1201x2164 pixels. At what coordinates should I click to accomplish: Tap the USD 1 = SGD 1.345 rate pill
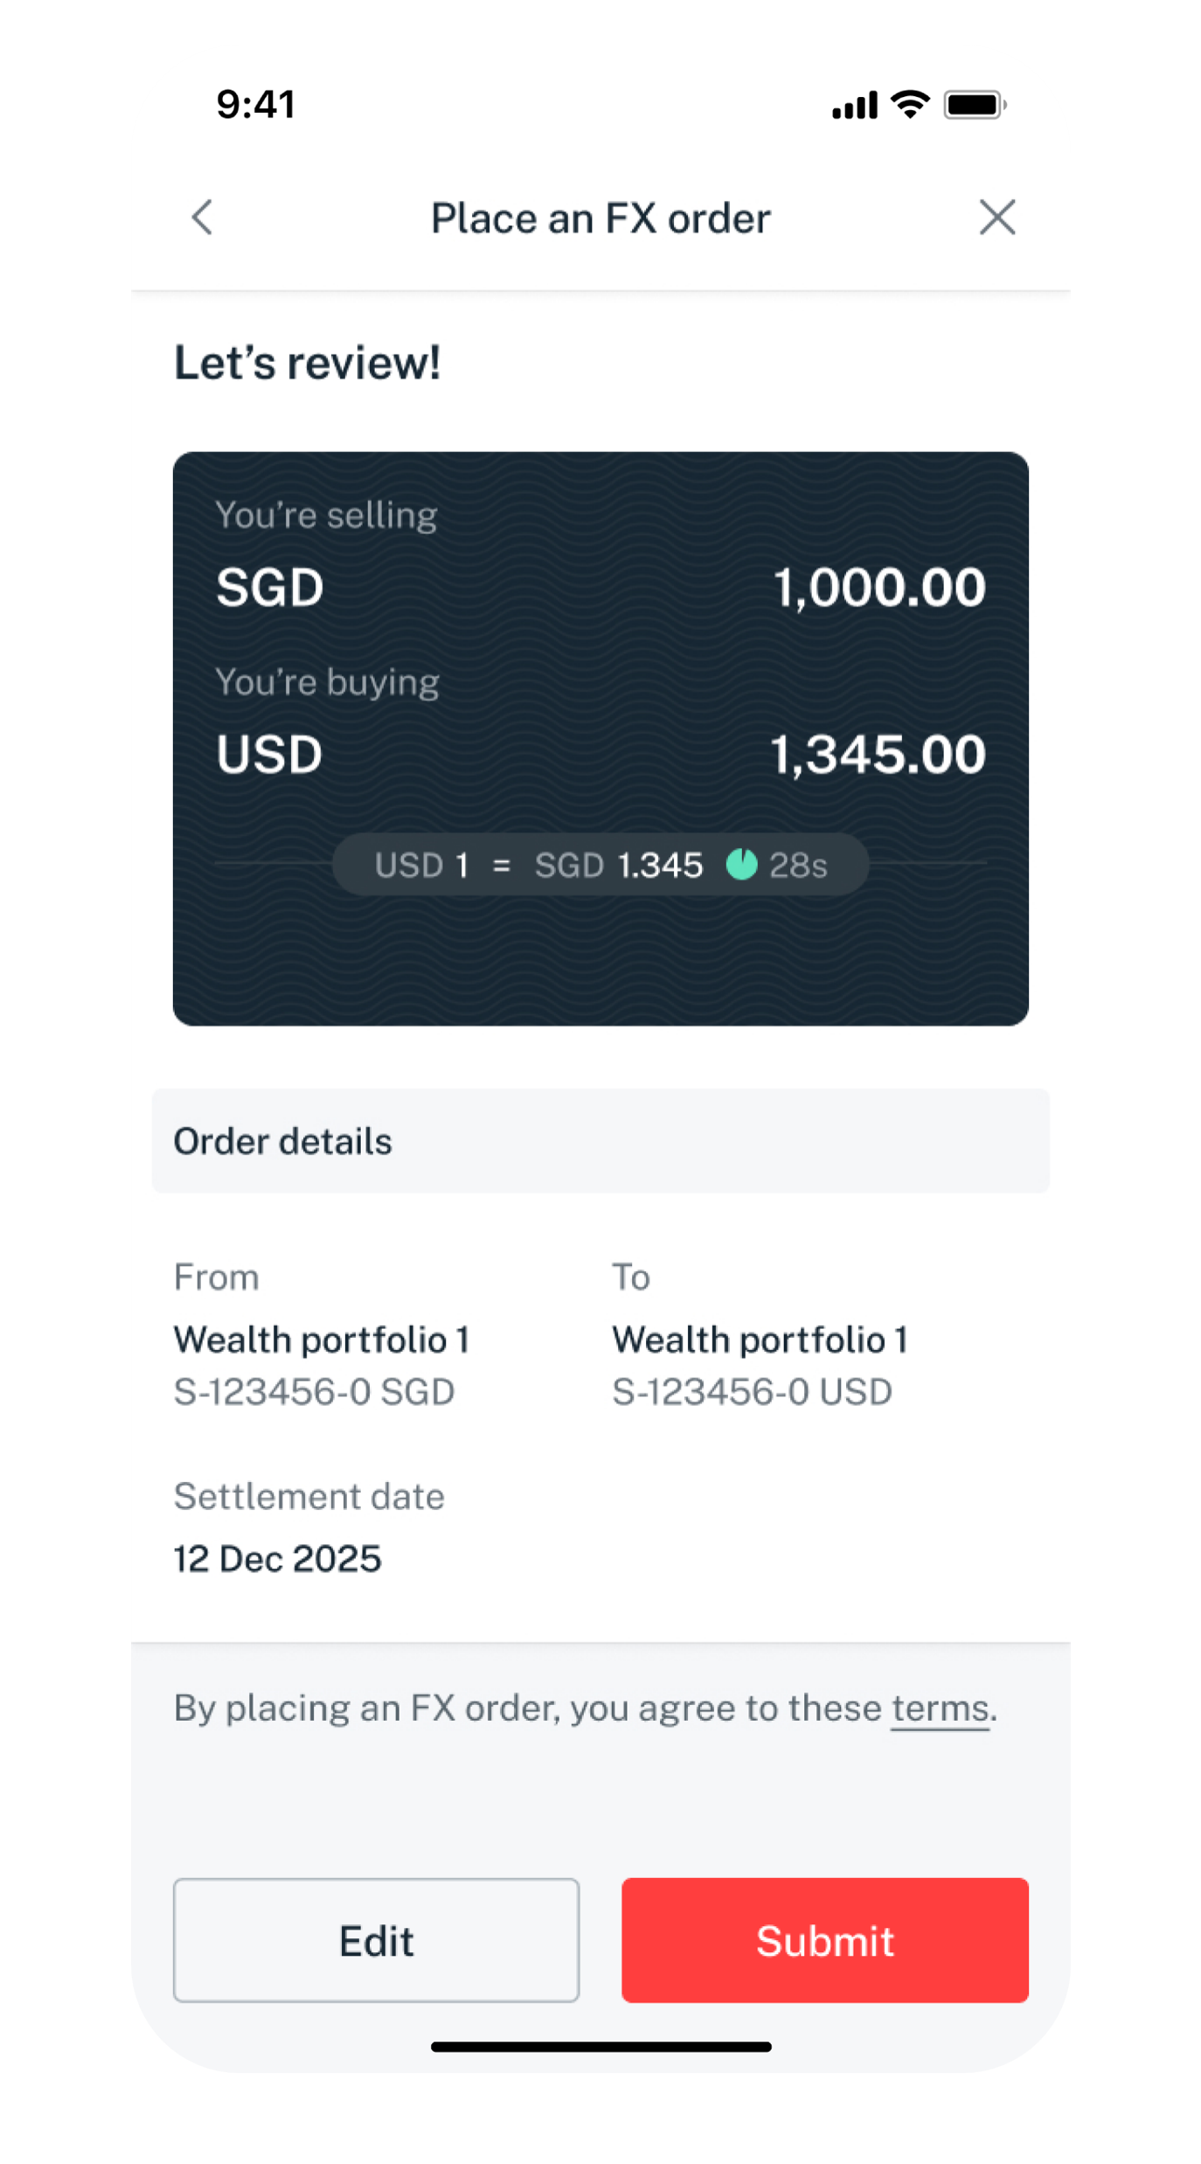(600, 865)
